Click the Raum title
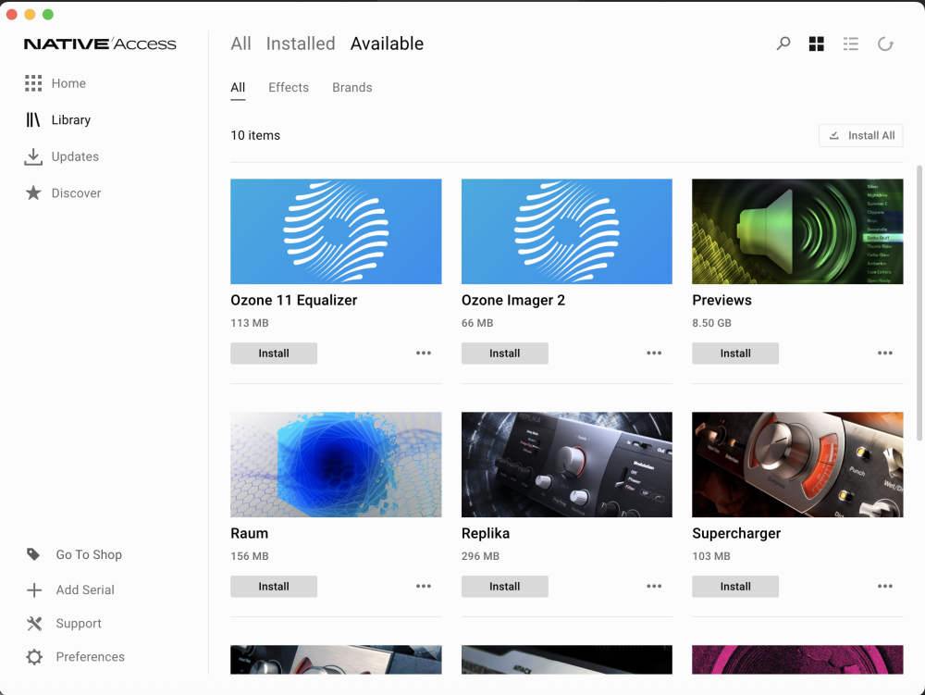This screenshot has width=925, height=695. pyautogui.click(x=249, y=533)
